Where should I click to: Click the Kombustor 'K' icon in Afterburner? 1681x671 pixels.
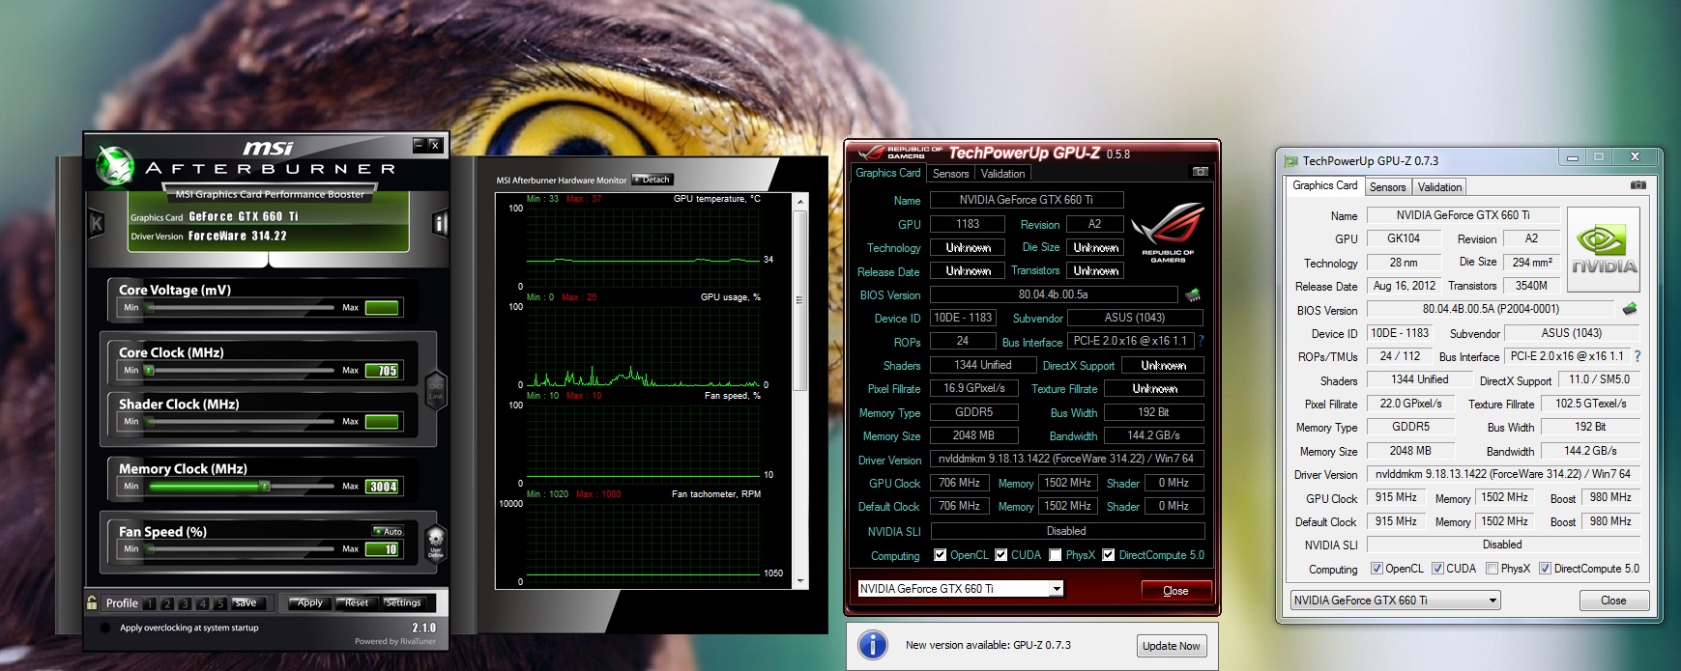click(97, 224)
